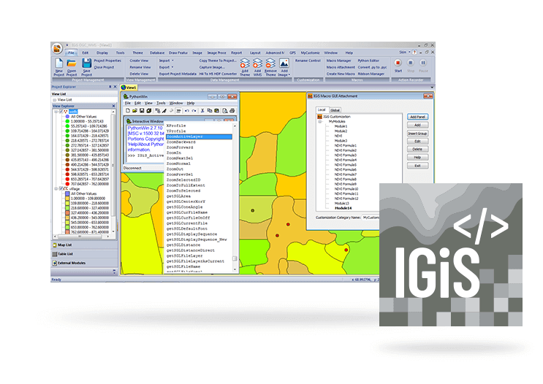The image size is (543, 384).
Task: Click the Stop recorder icon
Action: pos(411,63)
